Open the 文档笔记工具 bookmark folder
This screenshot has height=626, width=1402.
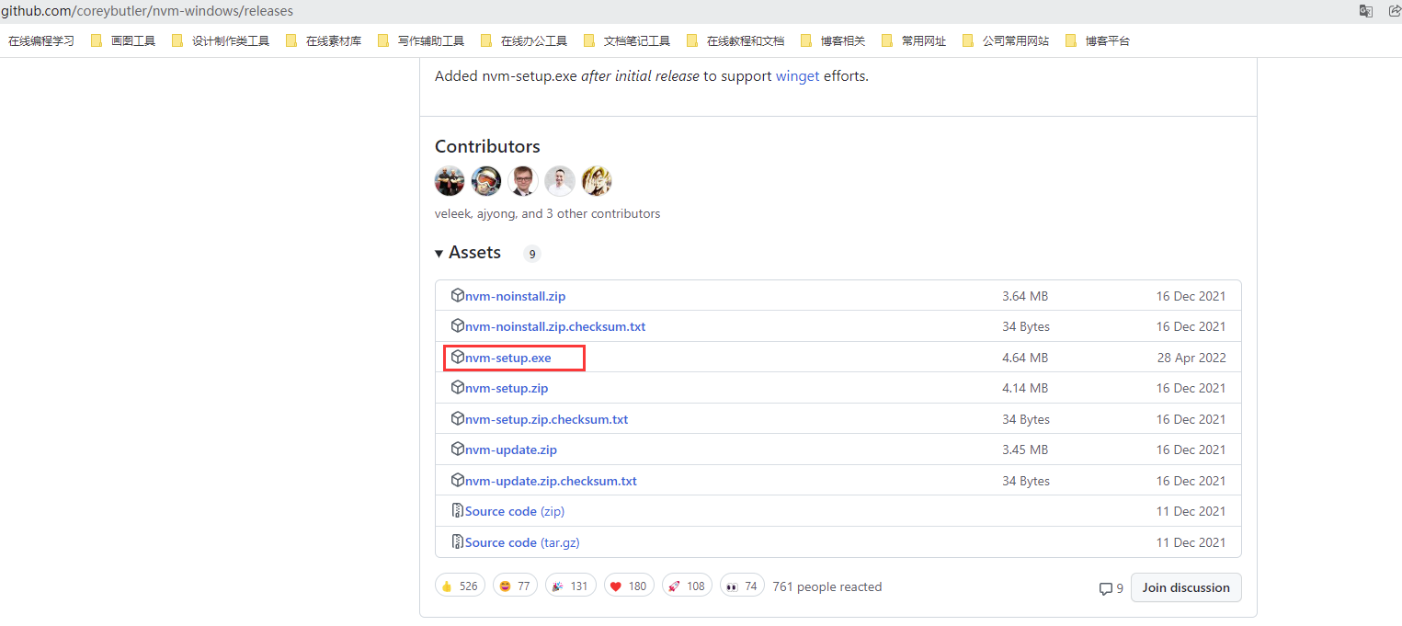(x=627, y=40)
